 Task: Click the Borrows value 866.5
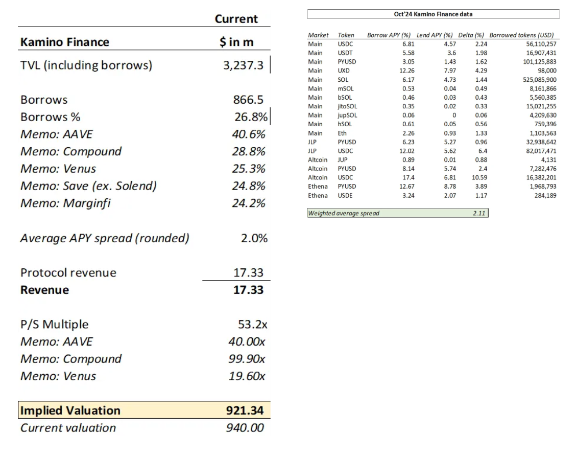coord(248,100)
